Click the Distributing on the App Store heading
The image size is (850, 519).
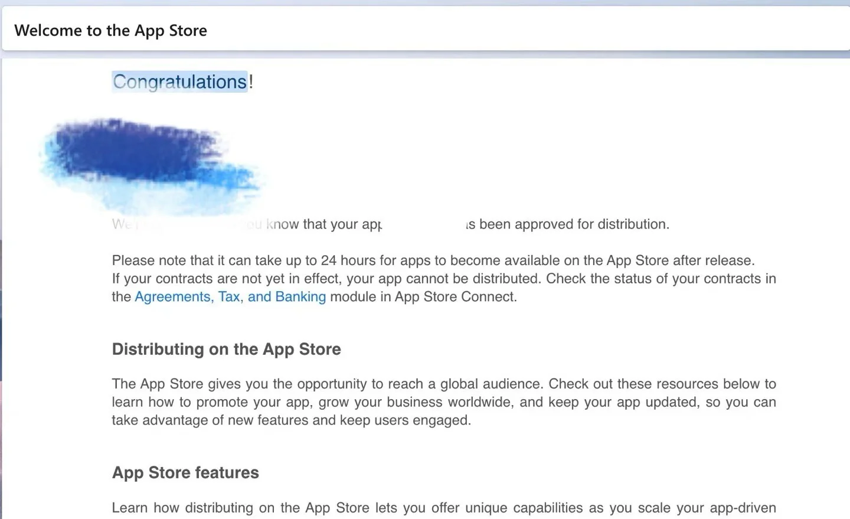pyautogui.click(x=226, y=349)
